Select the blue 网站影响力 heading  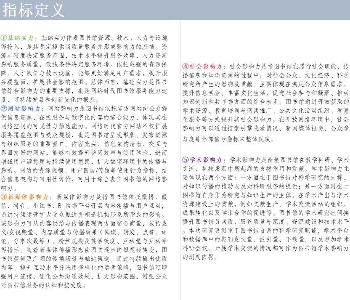[25, 108]
